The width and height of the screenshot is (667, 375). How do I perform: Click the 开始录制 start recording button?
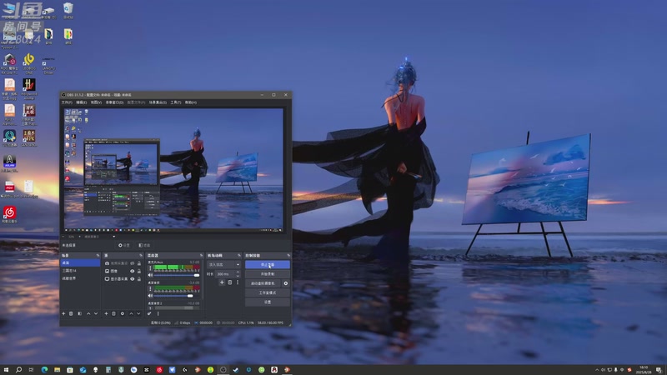(x=268, y=274)
